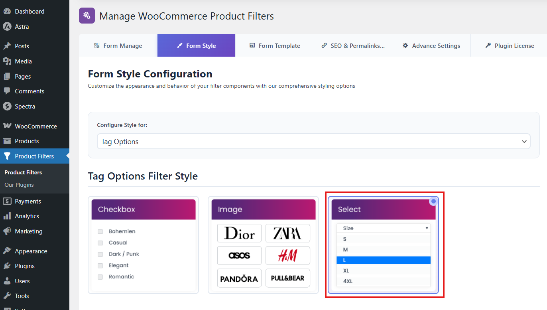This screenshot has width=547, height=310.
Task: Click the Astra logo icon
Action: 7,27
